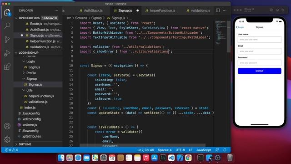291x164 pixels.
Task: Open the Search view in the activity bar
Action: click(7, 26)
